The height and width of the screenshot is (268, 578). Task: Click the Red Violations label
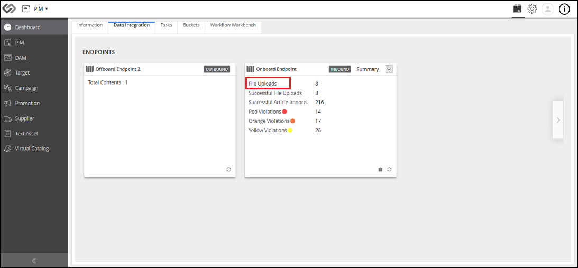click(x=264, y=112)
